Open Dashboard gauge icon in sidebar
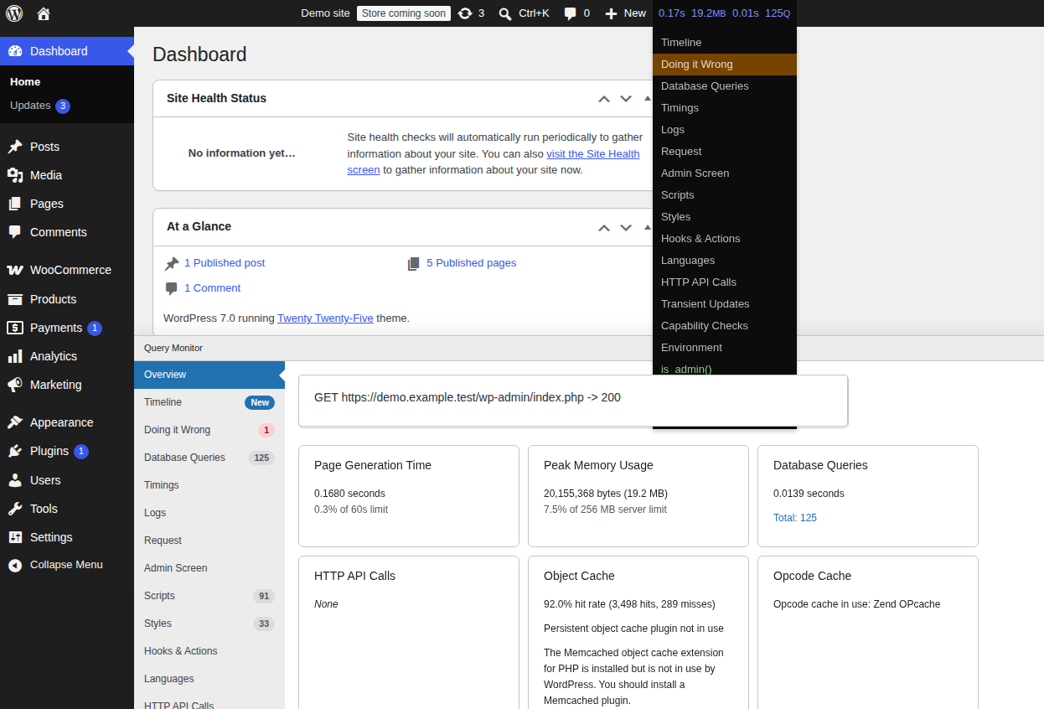Viewport: 1044px width, 709px height. [15, 51]
